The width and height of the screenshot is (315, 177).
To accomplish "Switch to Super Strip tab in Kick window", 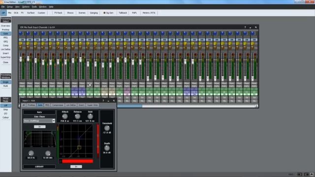I will click(92, 105).
